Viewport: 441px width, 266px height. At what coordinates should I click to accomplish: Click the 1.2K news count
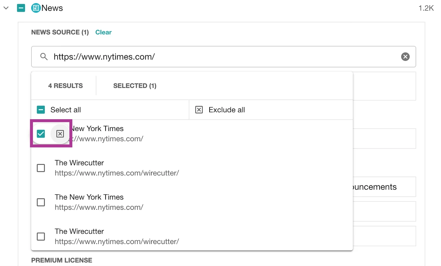[x=426, y=8]
